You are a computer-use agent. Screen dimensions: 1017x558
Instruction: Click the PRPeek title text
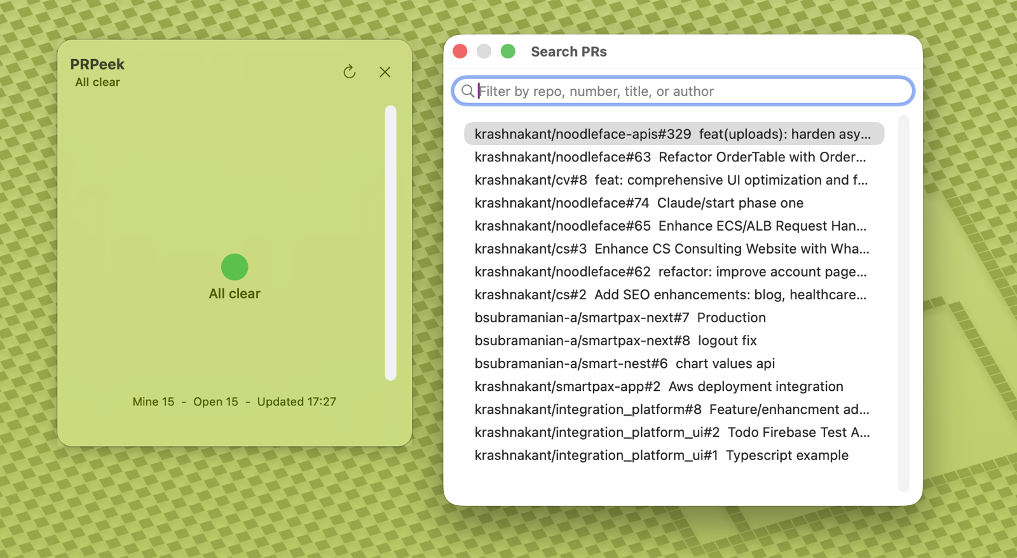(x=97, y=64)
